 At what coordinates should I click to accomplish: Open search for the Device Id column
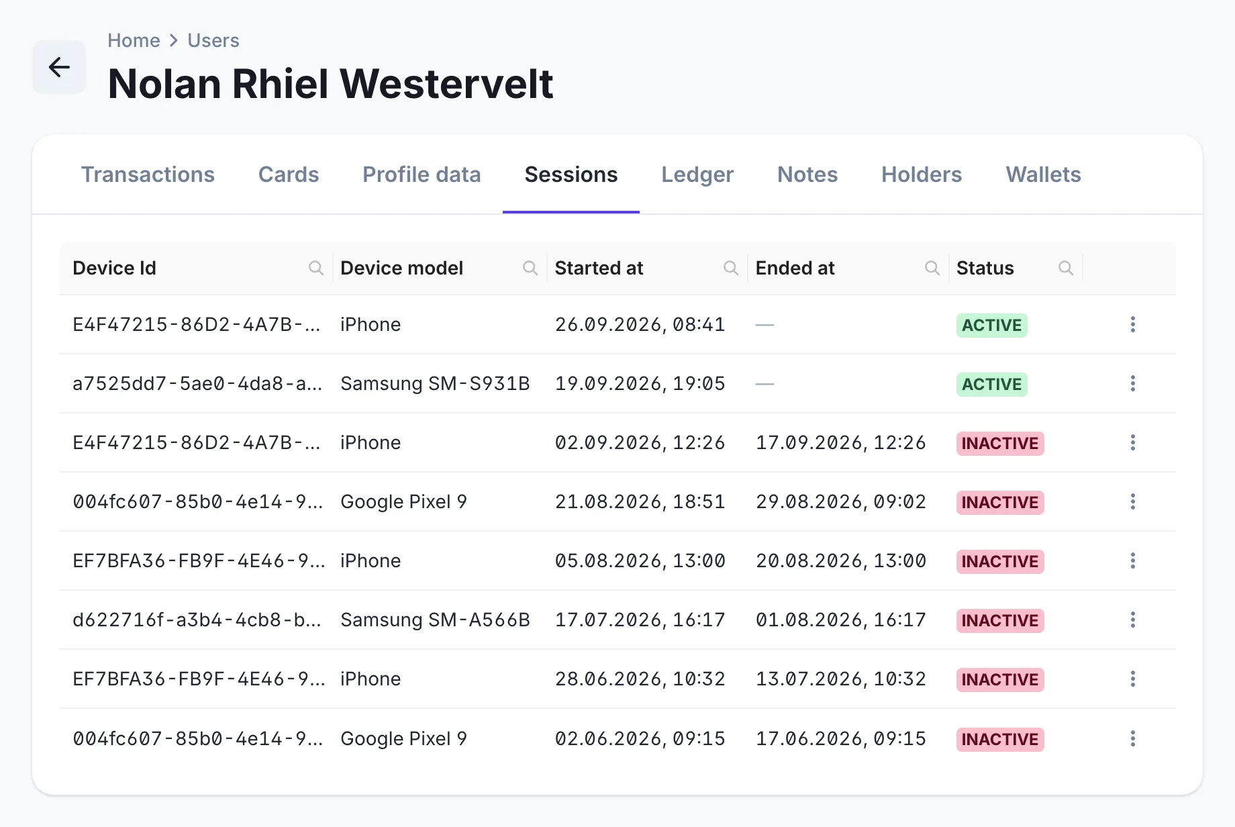point(315,268)
